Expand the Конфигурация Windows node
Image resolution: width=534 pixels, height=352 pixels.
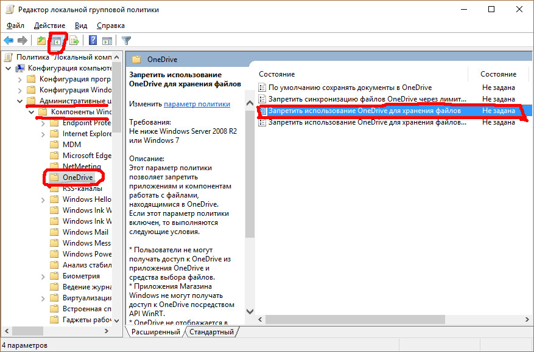(19, 91)
